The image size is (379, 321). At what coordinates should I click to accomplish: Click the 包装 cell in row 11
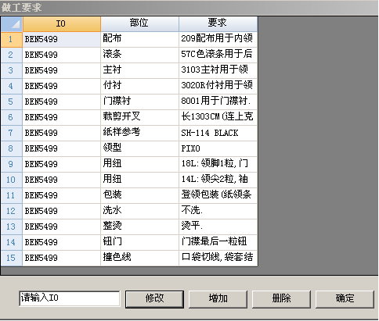click(x=139, y=196)
